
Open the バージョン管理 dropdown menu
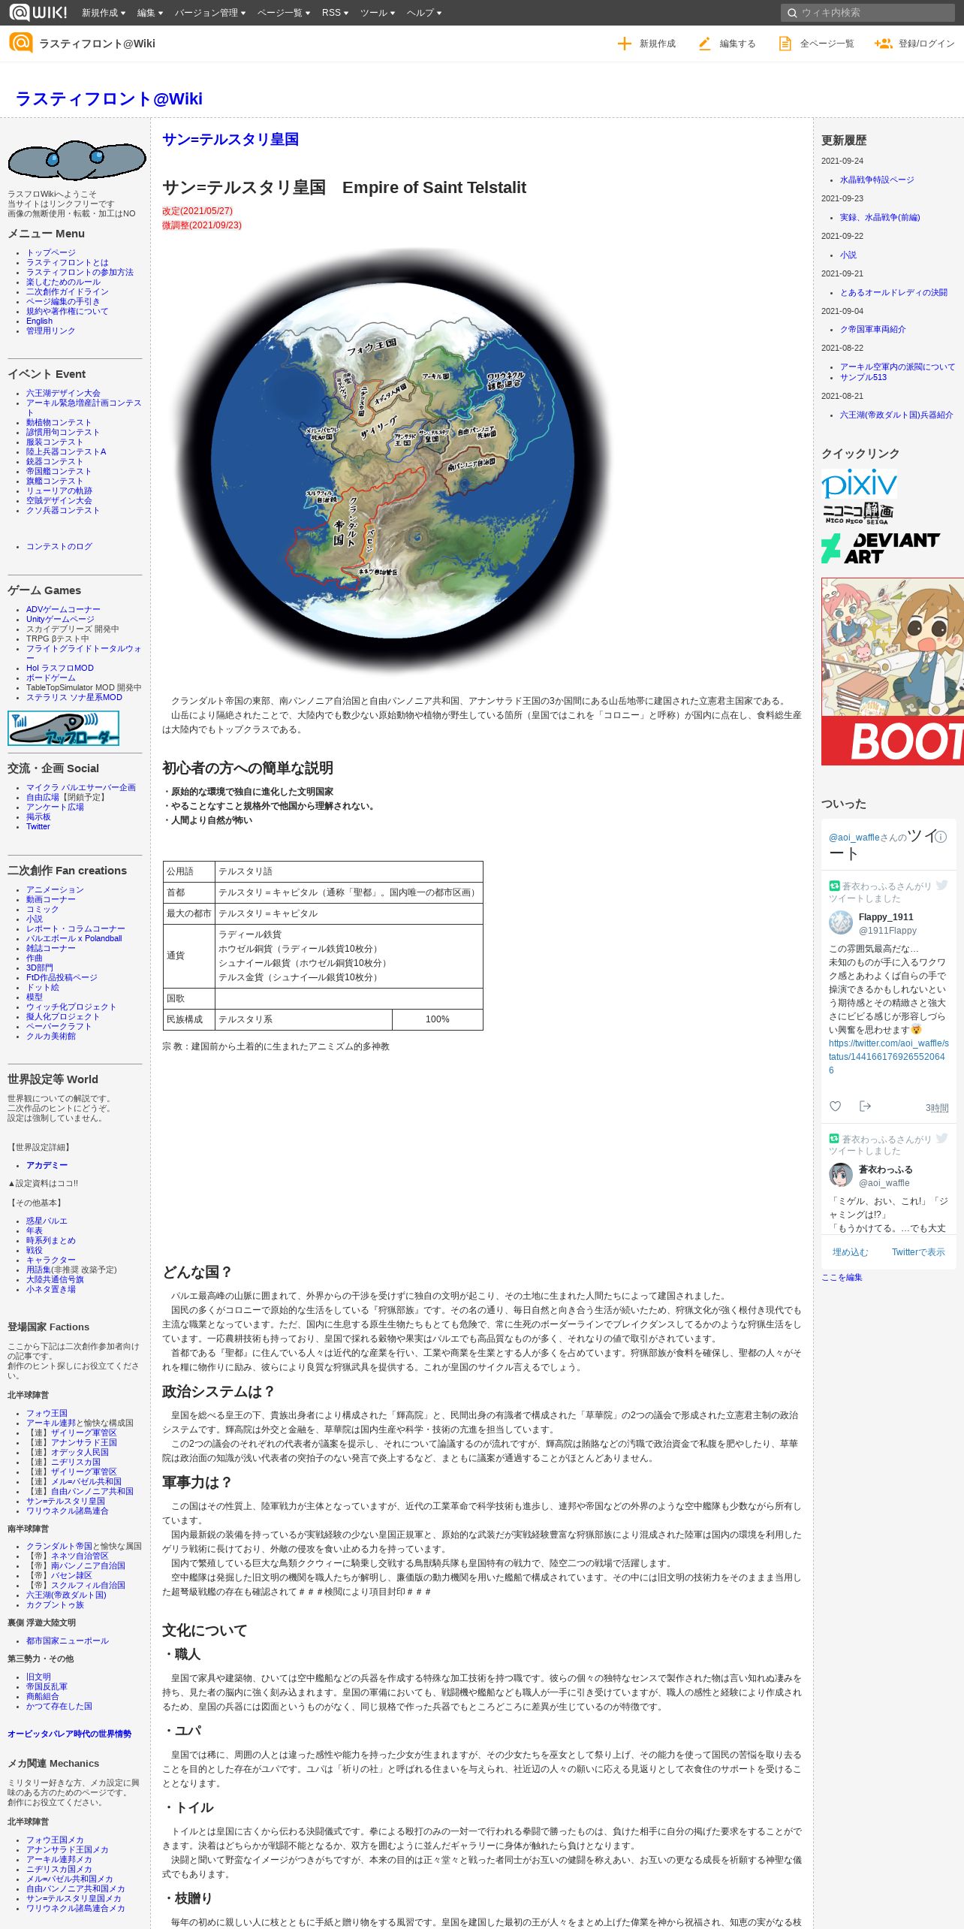point(210,13)
